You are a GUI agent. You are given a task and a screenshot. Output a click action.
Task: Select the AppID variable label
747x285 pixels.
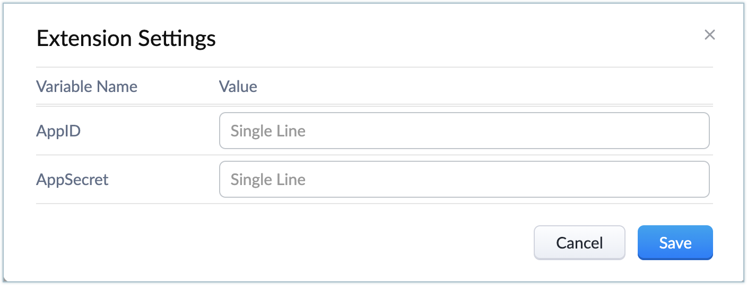58,131
